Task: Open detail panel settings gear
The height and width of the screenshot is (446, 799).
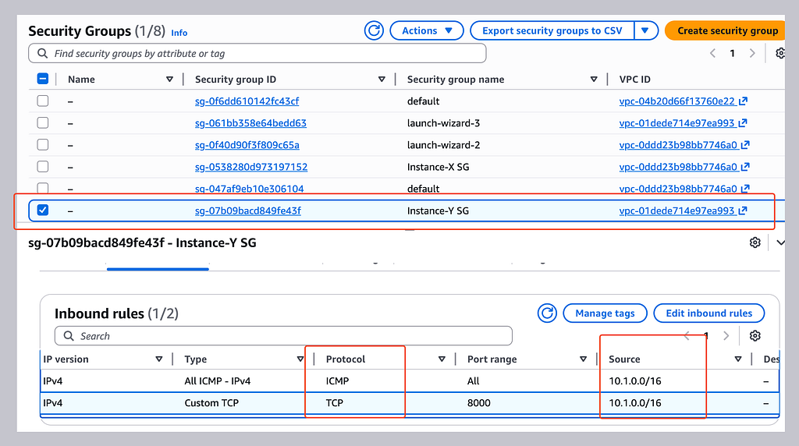Action: (755, 242)
